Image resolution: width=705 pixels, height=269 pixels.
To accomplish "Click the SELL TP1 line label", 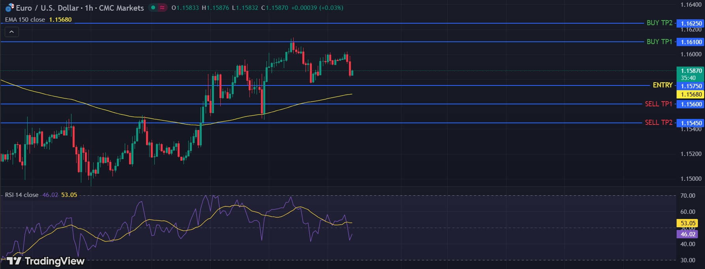I will (658, 104).
